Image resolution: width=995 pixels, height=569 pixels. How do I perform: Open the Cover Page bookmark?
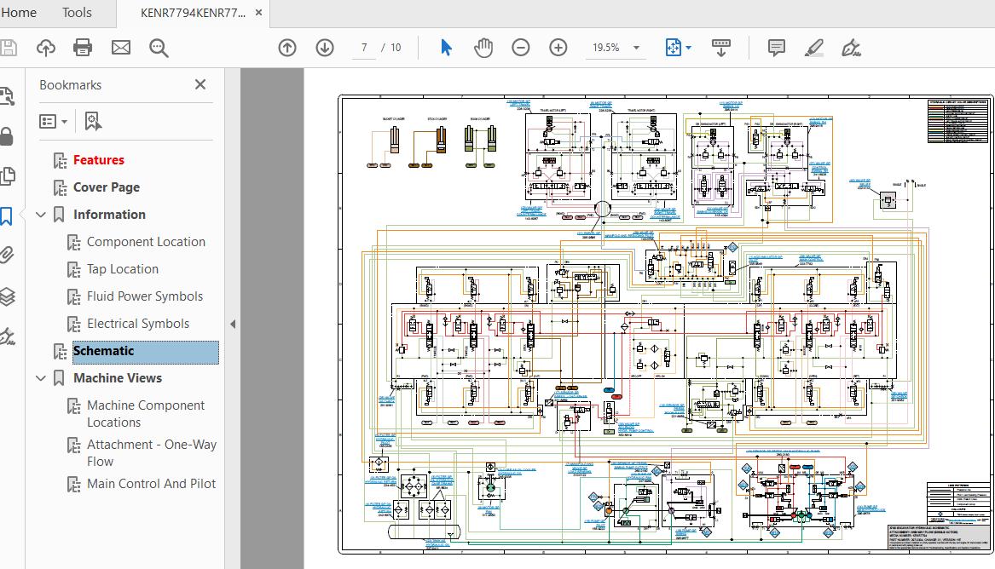[107, 187]
